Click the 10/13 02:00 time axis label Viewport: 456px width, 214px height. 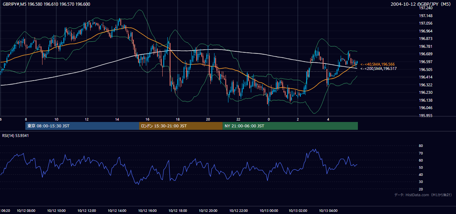tap(298, 211)
